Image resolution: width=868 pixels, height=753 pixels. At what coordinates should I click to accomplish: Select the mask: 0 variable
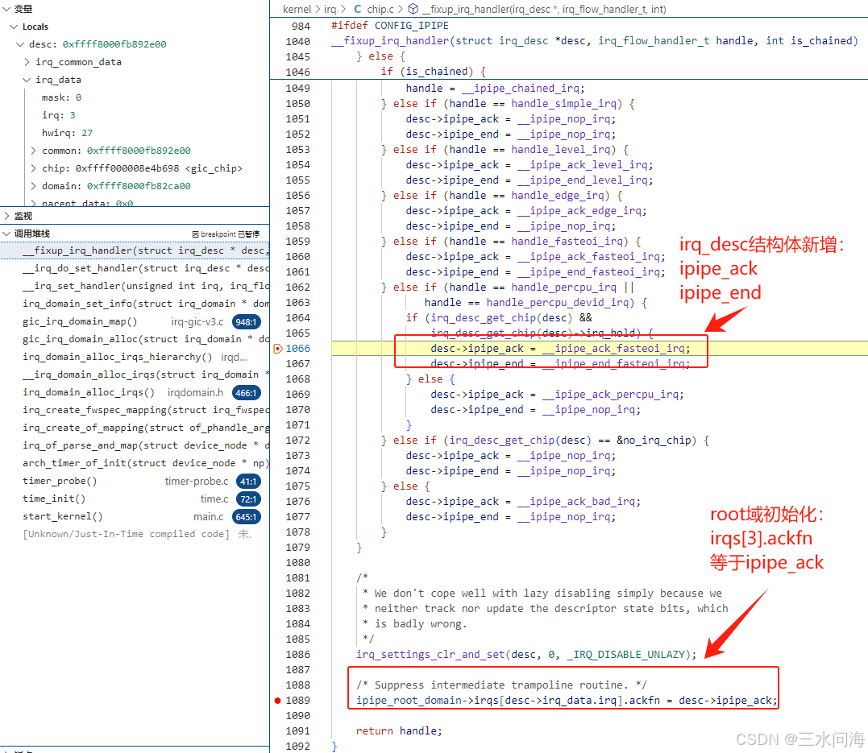61,97
